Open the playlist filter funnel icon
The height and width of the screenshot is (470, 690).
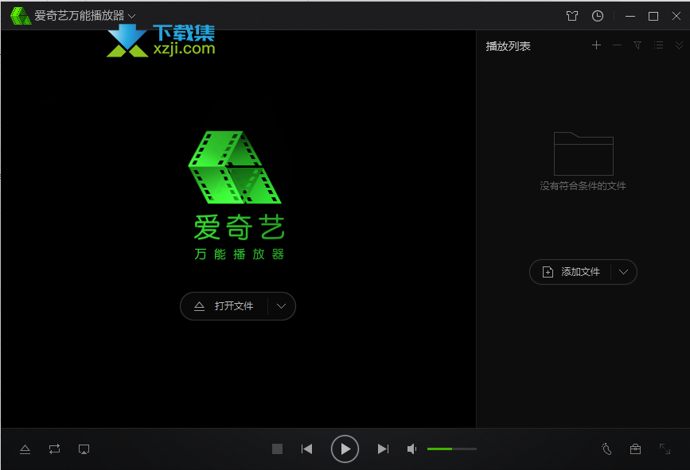coord(637,45)
